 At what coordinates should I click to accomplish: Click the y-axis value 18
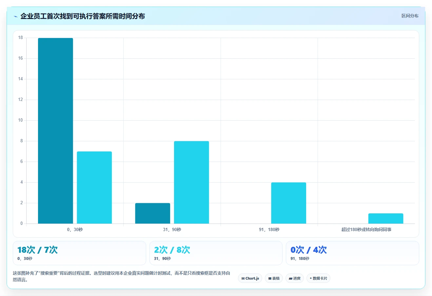coord(21,38)
